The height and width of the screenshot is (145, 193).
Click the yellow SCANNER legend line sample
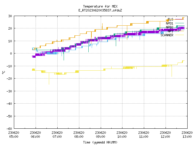click(179, 35)
